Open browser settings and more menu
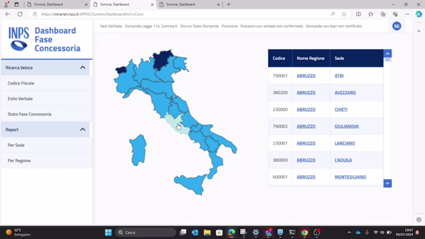425x239 pixels. (x=407, y=14)
